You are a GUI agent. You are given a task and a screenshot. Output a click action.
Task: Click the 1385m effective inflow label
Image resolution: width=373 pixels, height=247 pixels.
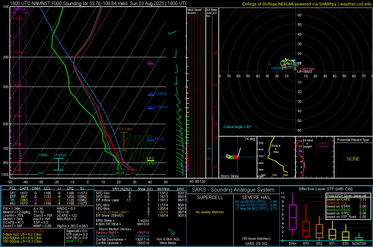tap(43, 155)
